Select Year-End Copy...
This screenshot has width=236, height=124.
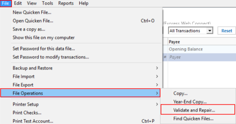[198, 102]
